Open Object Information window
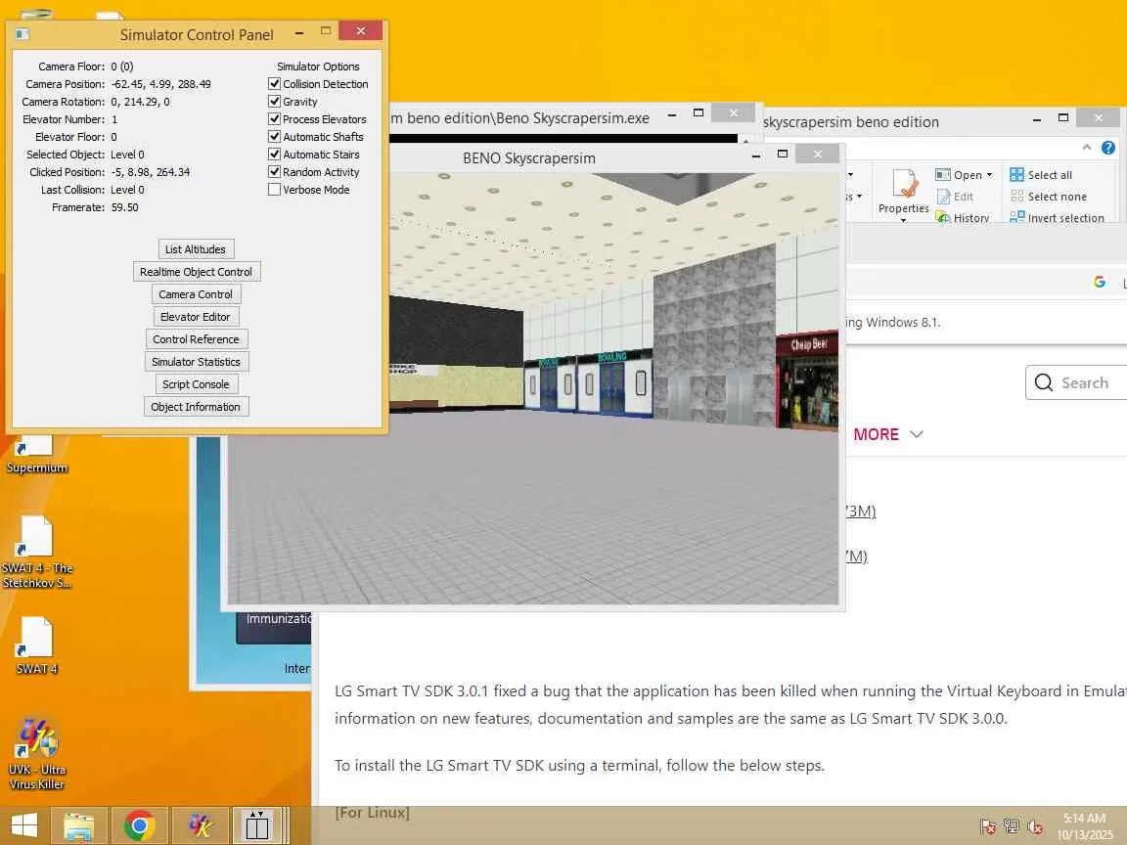 196,407
